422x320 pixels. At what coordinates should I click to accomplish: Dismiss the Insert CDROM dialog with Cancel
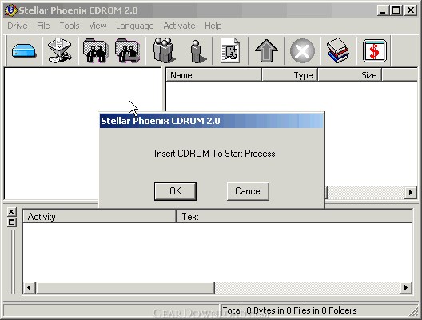(x=248, y=191)
